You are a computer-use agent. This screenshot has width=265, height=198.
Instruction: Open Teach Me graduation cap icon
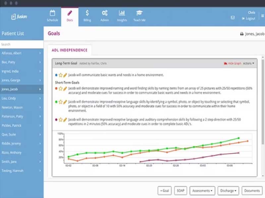(139, 13)
